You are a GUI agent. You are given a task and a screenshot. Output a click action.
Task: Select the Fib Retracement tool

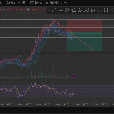click(x=67, y=10)
